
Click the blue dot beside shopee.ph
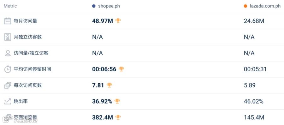(x=94, y=6)
